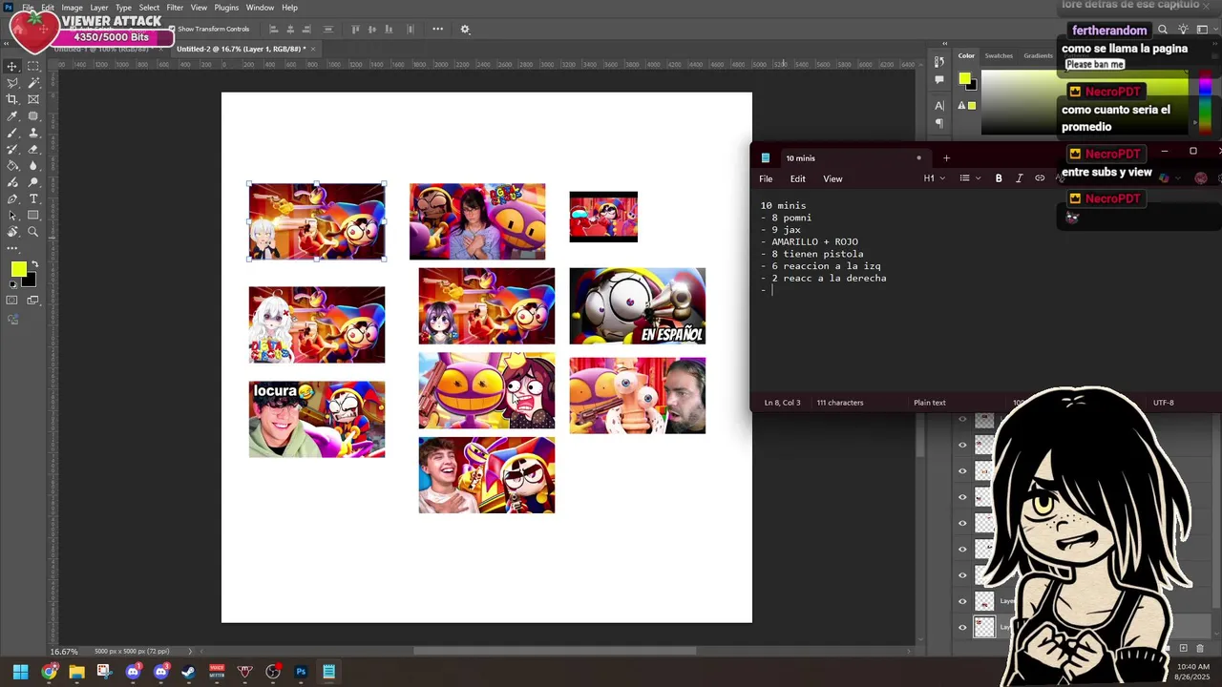Open options bar settings gear
1222x687 pixels.
pyautogui.click(x=465, y=30)
